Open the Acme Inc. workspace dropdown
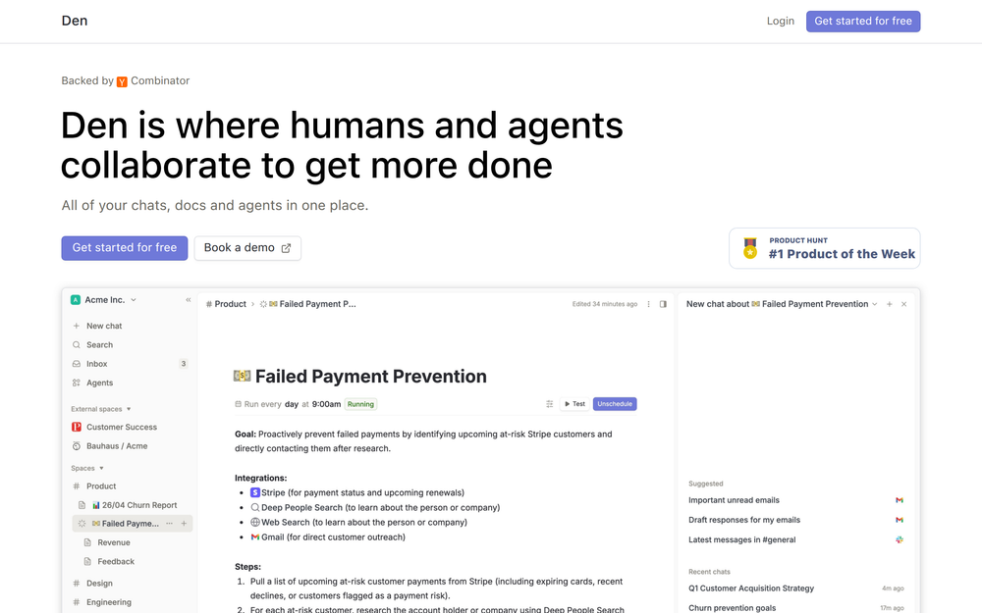This screenshot has width=982, height=613. 104,299
